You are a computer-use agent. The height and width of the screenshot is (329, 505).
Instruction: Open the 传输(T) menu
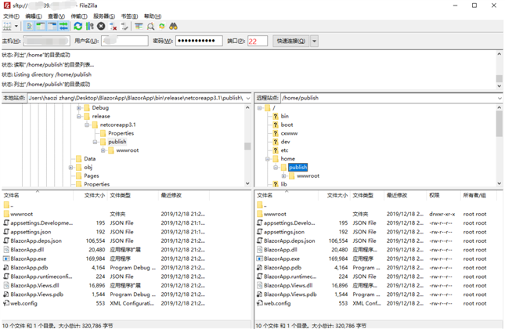pyautogui.click(x=79, y=16)
